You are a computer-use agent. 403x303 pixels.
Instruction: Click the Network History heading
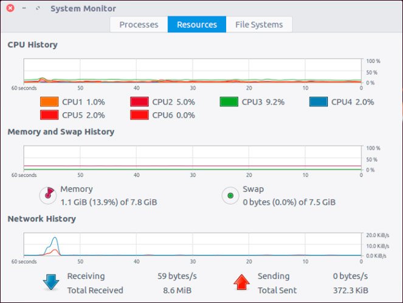tap(41, 219)
